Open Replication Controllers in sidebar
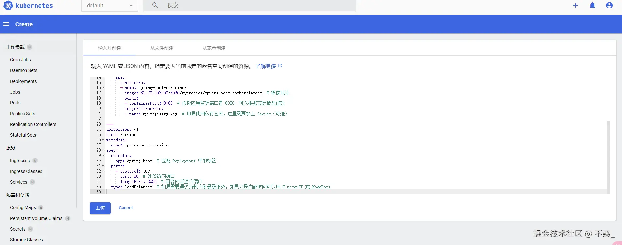This screenshot has width=622, height=245. click(33, 124)
